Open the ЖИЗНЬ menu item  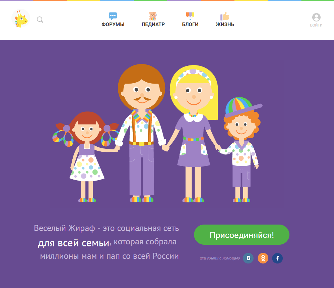pyautogui.click(x=225, y=25)
